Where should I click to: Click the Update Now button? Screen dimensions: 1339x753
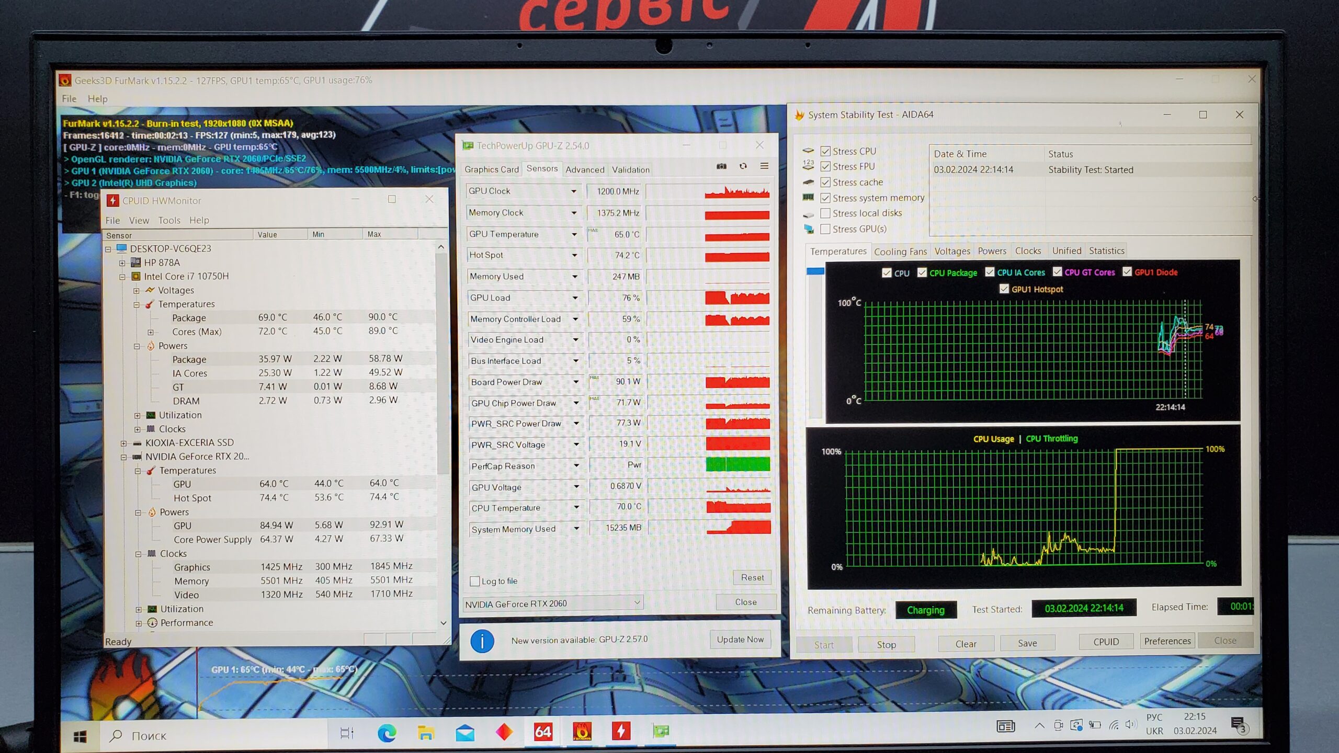[740, 640]
